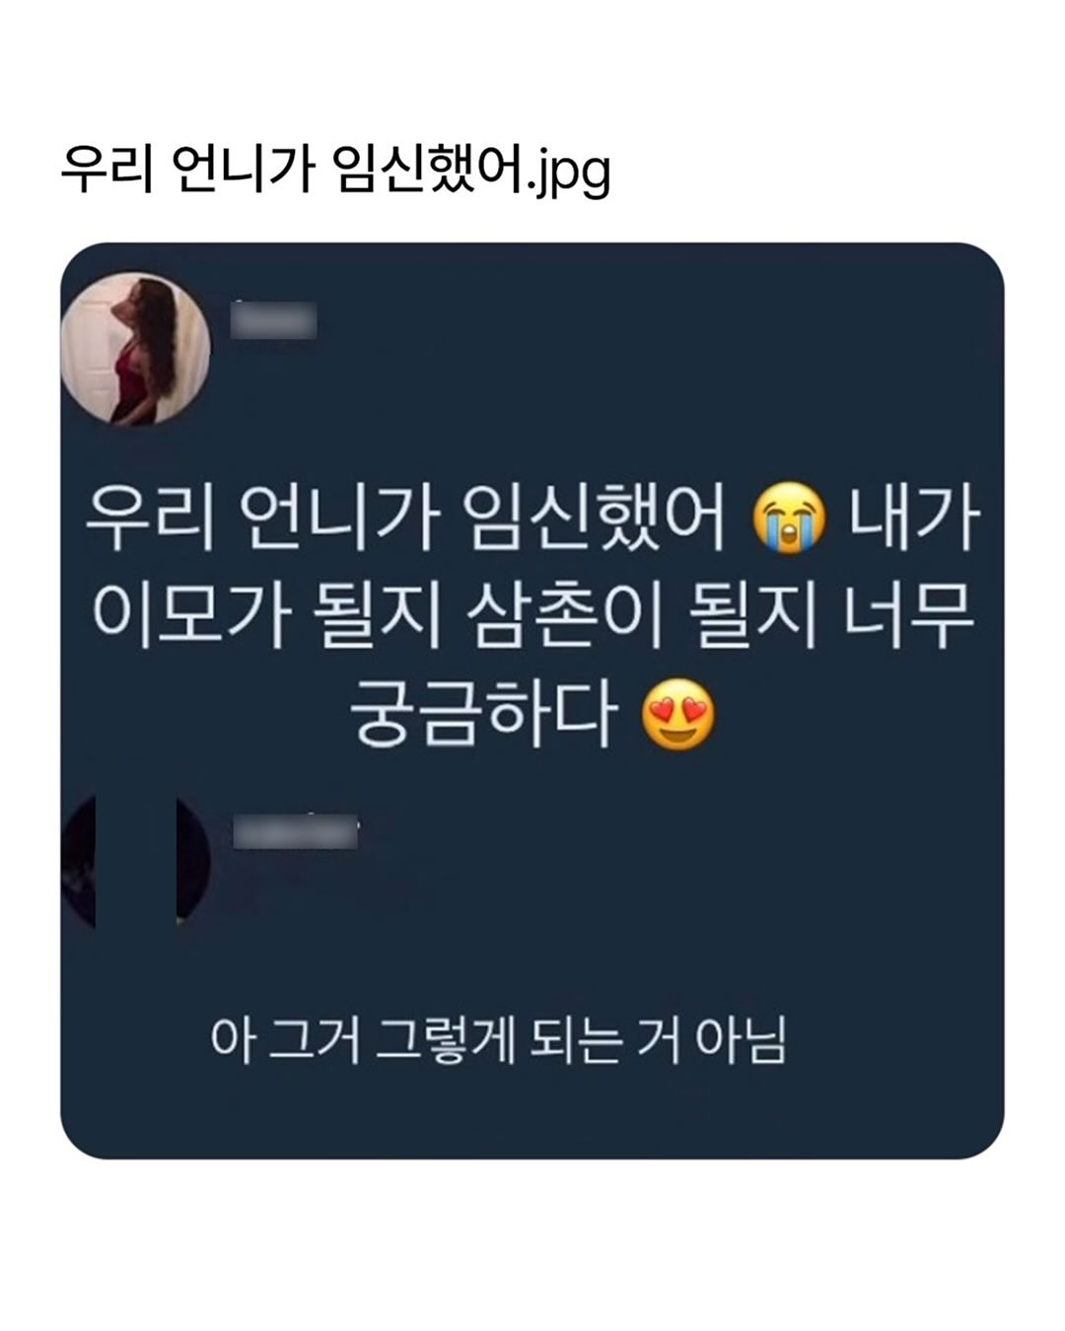Select the blurred username of the reply
The width and height of the screenshot is (1065, 1331).
click(295, 833)
